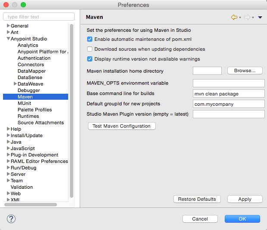Open Connectors preferences
The image size is (267, 230).
31,64
